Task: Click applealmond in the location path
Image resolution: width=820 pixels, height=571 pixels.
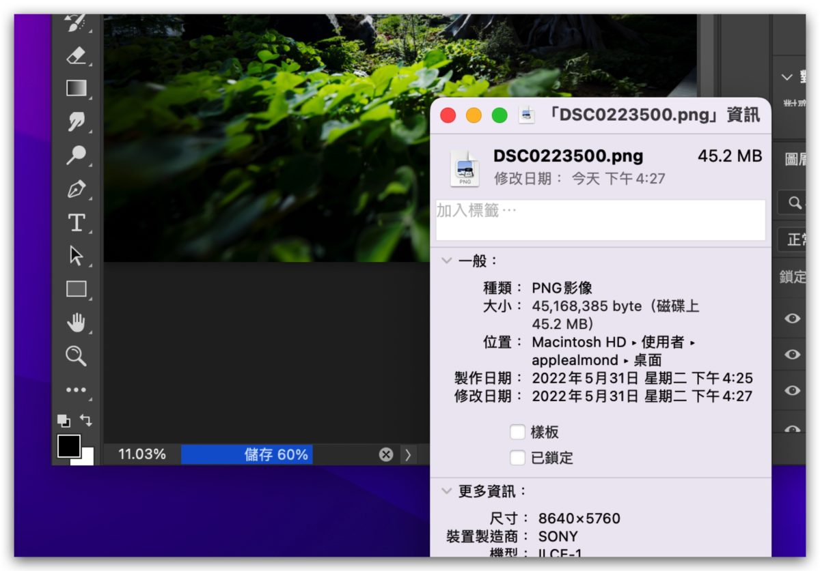Action: click(x=575, y=360)
